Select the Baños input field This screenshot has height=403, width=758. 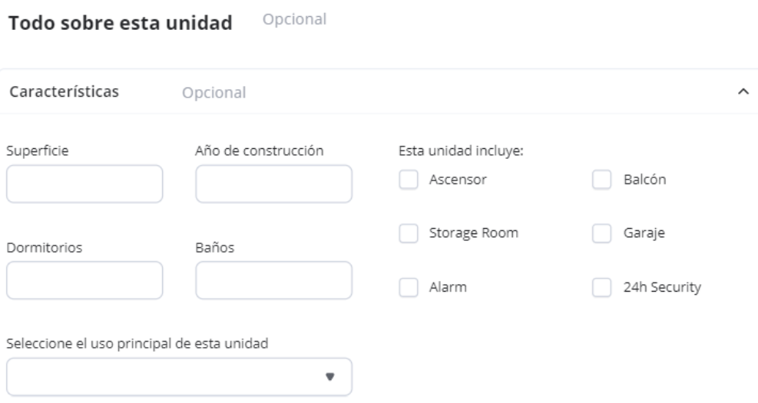(273, 280)
